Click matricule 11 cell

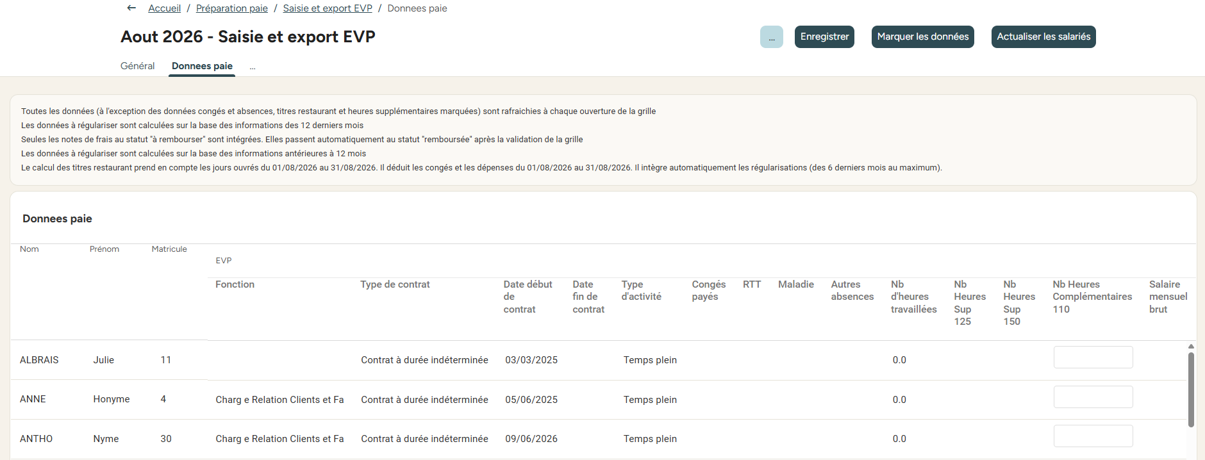point(166,360)
